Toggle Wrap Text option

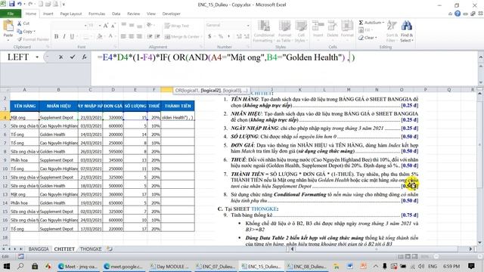176,26
